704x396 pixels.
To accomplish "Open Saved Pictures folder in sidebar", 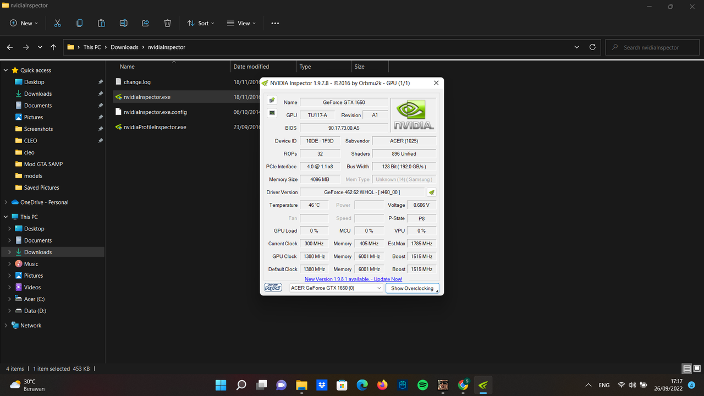I will coord(41,188).
